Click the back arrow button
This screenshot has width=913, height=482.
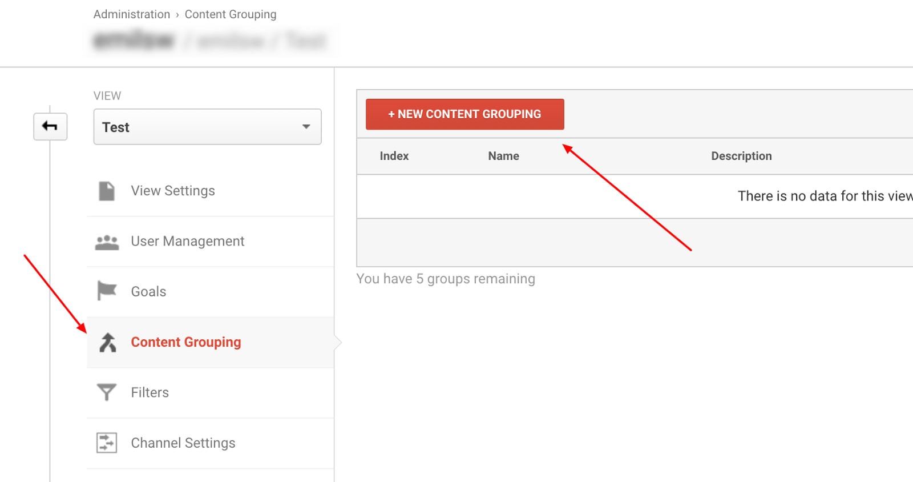point(50,126)
